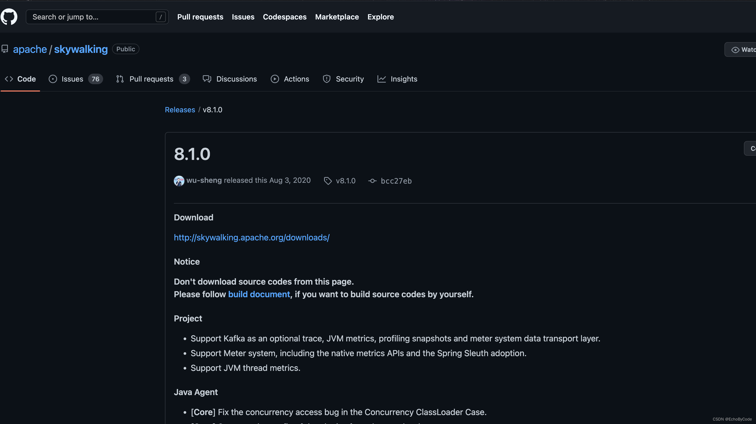756x424 pixels.
Task: Click the tag icon beside v8.1.0
Action: (327, 181)
